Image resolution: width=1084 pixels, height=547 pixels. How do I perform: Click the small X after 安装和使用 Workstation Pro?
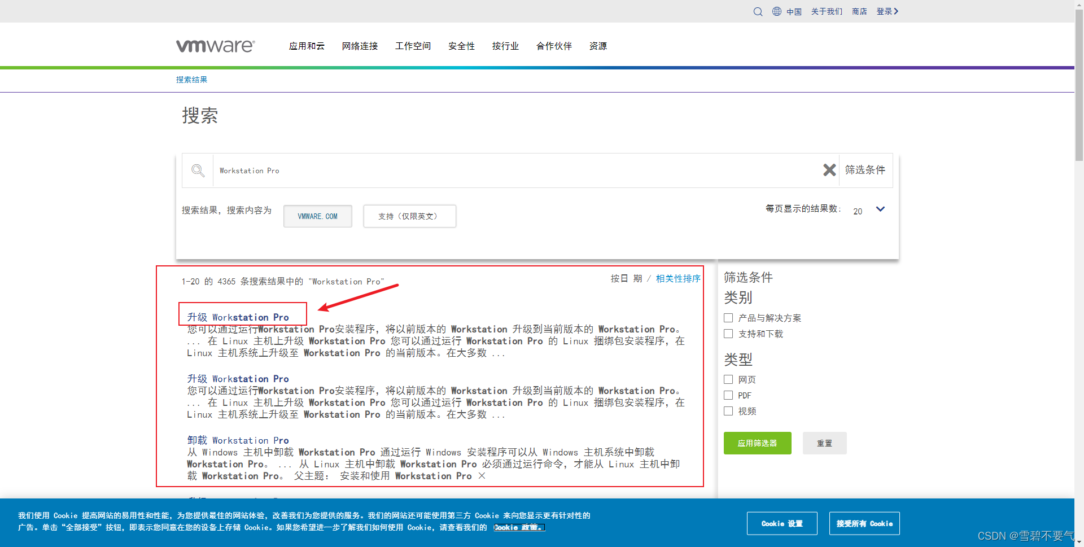pyautogui.click(x=482, y=476)
